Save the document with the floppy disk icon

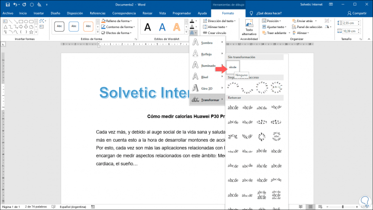click(8, 5)
